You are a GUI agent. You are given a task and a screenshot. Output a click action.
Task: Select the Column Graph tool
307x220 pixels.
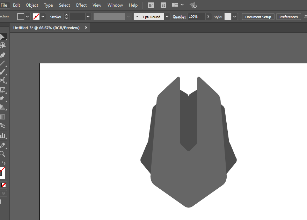3,135
